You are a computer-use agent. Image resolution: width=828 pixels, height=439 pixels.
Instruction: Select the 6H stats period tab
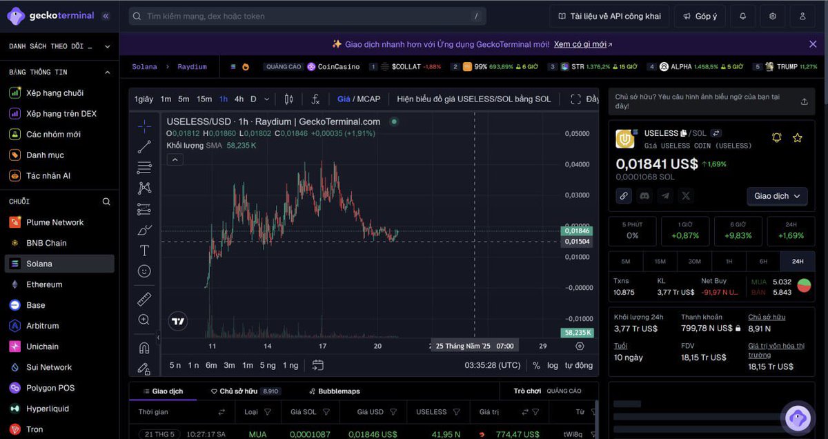763,262
